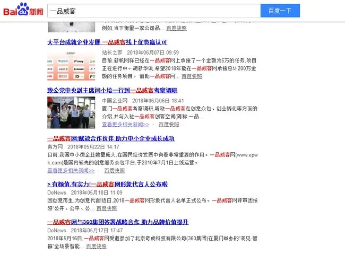
Task: Open the 360集团签署战略合作 article headline
Action: (117, 222)
